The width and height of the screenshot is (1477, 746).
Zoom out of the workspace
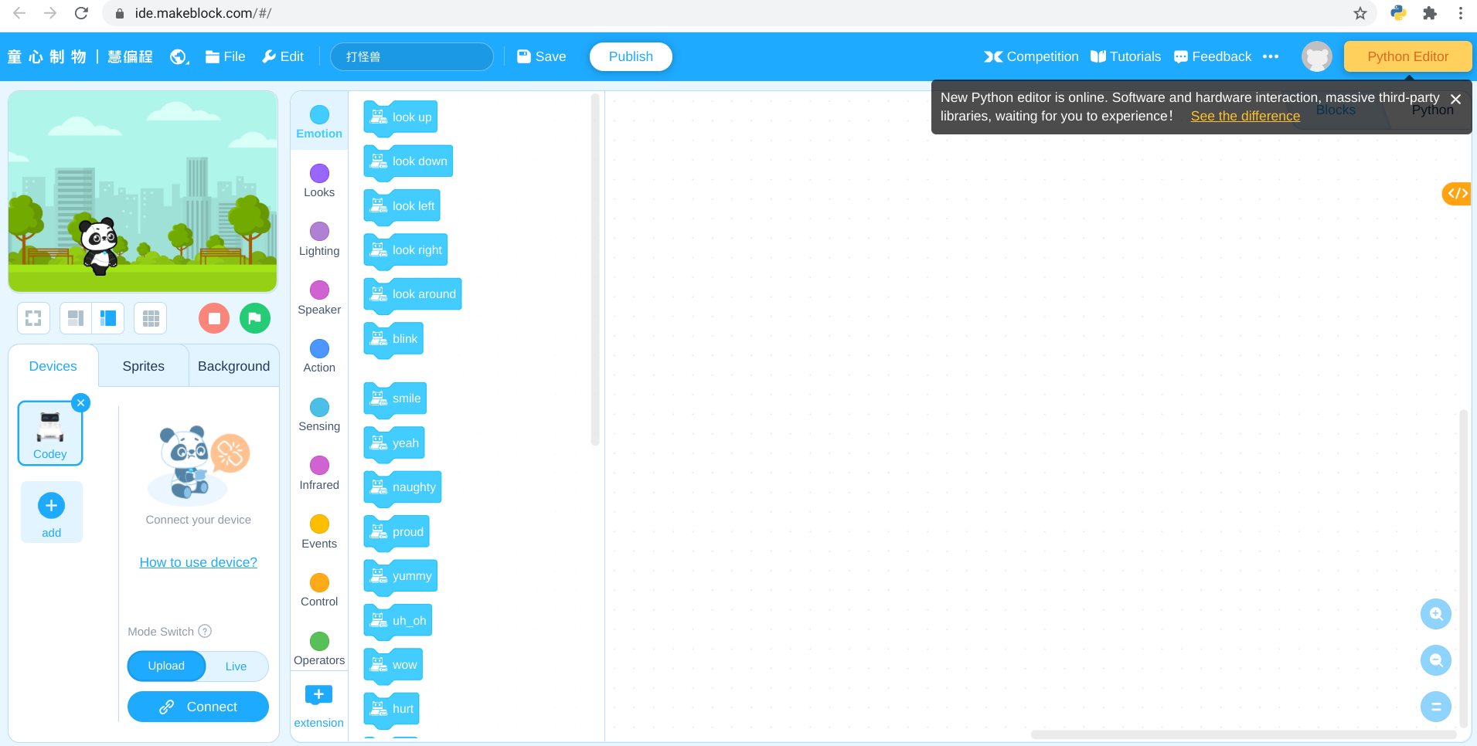(1435, 660)
